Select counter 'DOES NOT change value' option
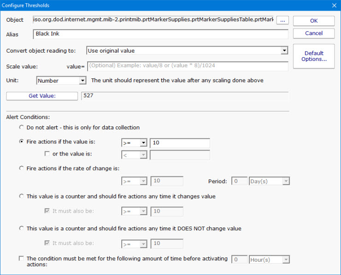This screenshot has width=341, height=275. 22,228
